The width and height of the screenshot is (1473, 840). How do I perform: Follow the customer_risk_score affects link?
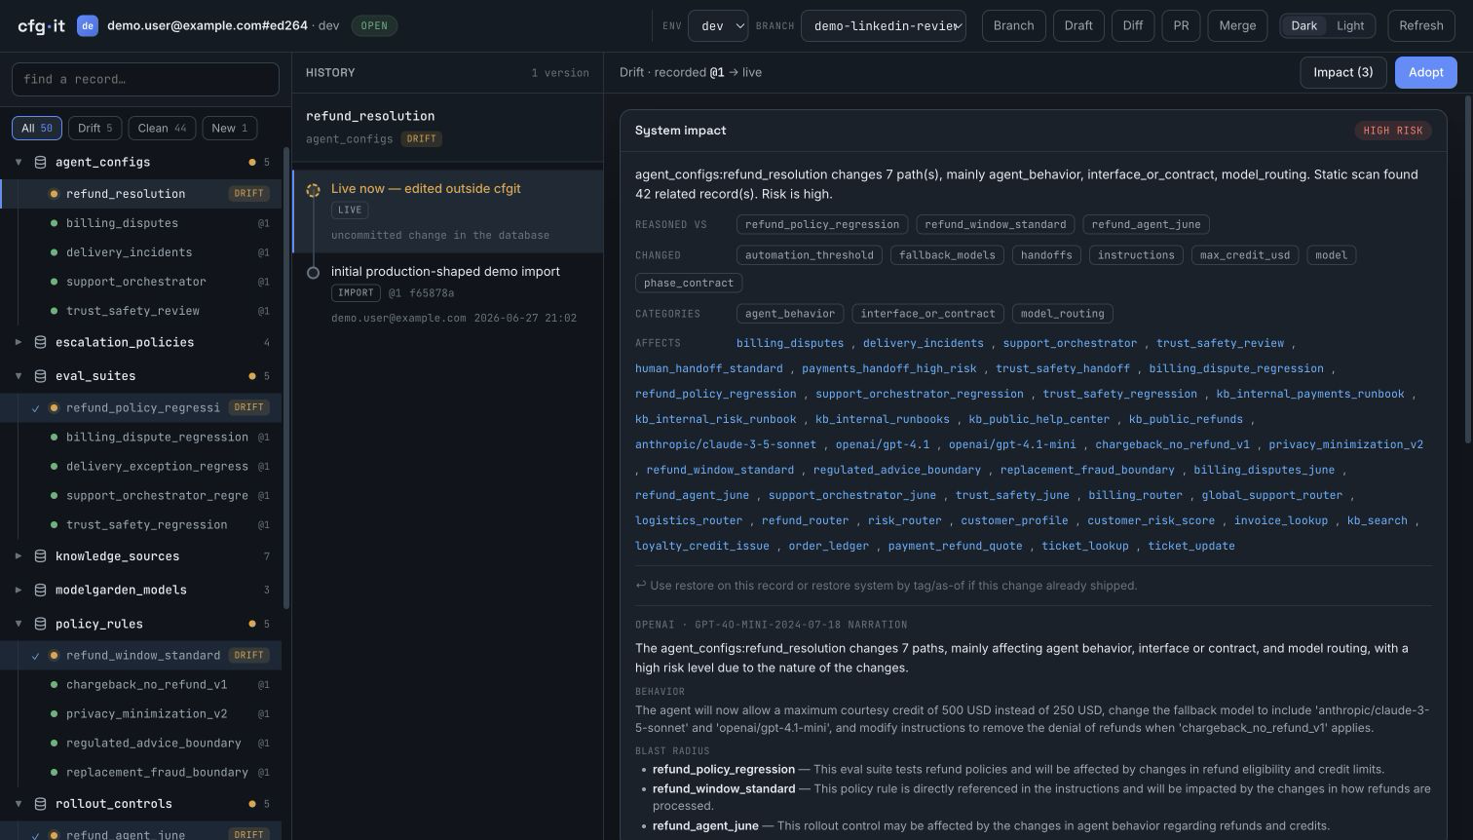(1151, 520)
